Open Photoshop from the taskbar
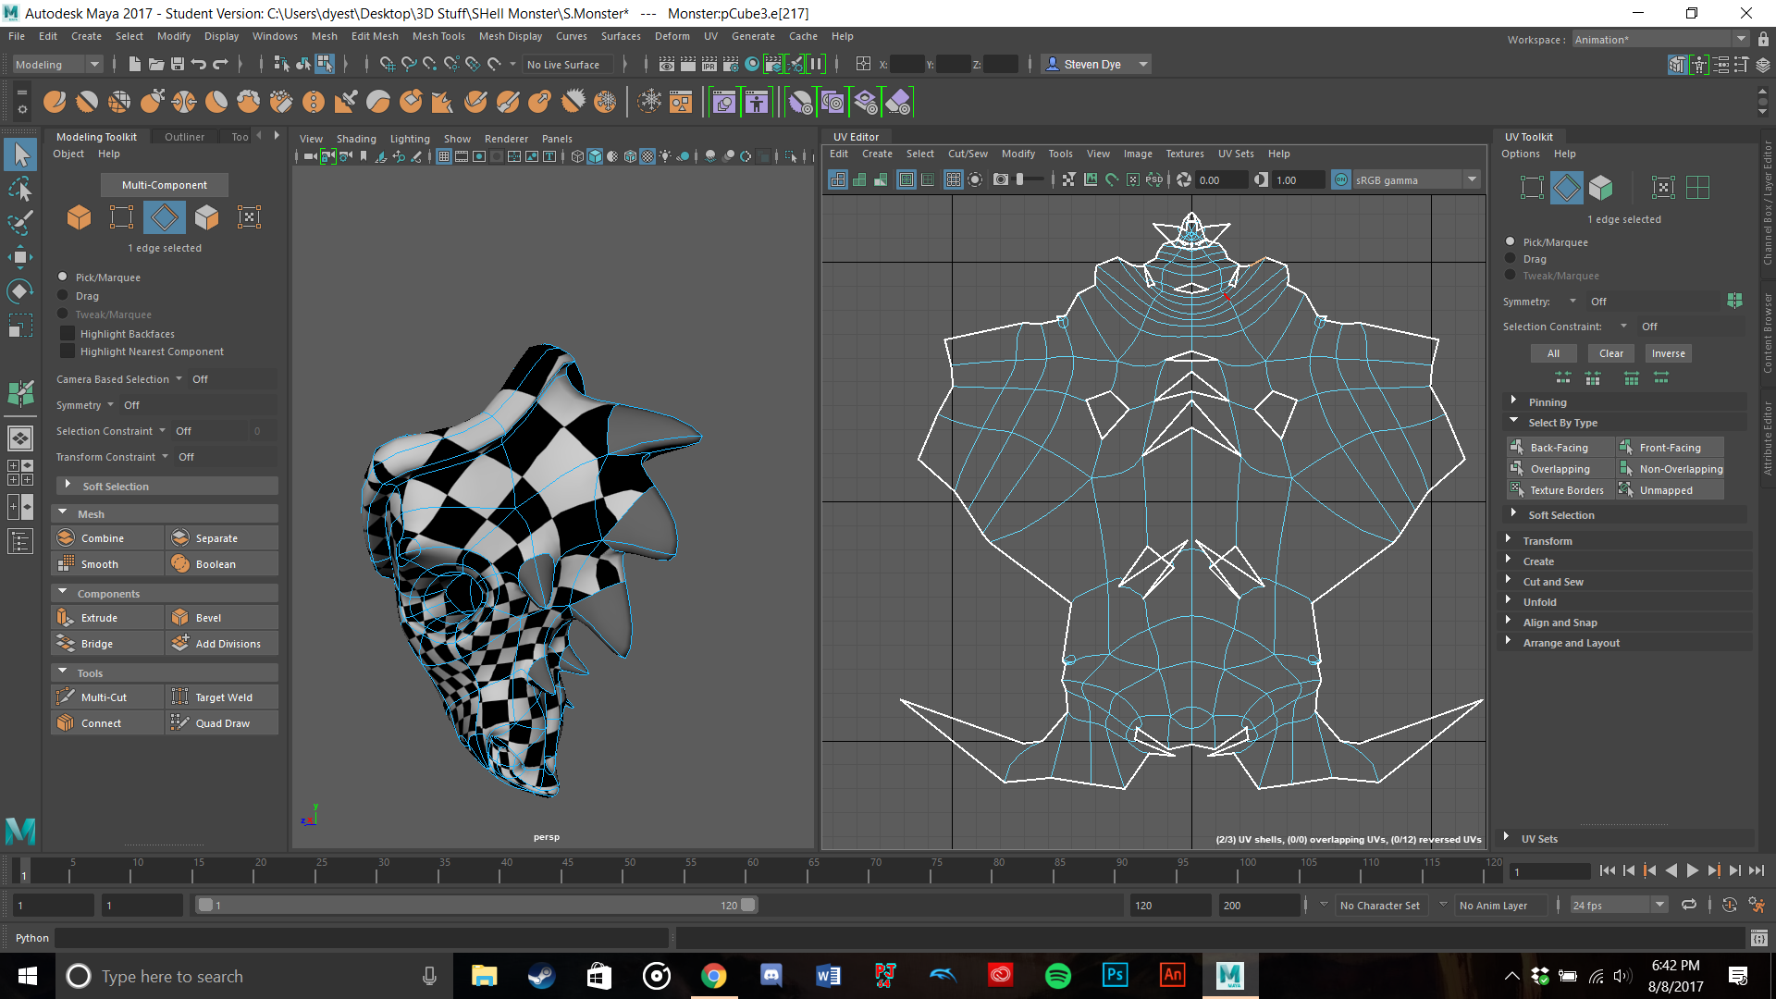1776x999 pixels. point(1115,975)
